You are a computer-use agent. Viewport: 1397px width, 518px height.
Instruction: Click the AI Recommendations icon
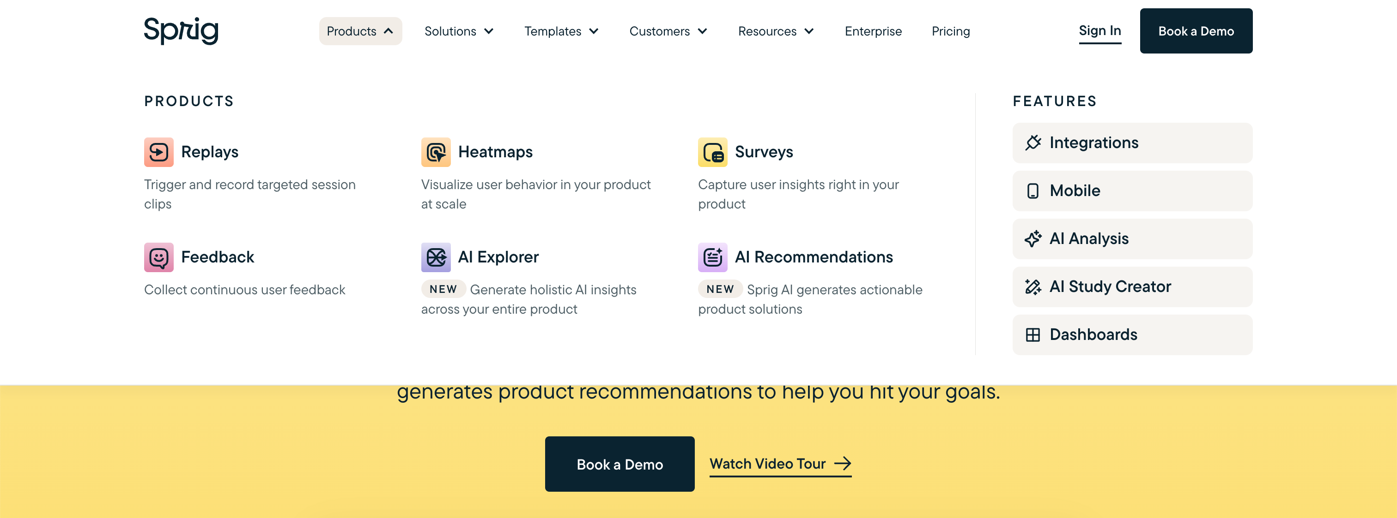712,257
